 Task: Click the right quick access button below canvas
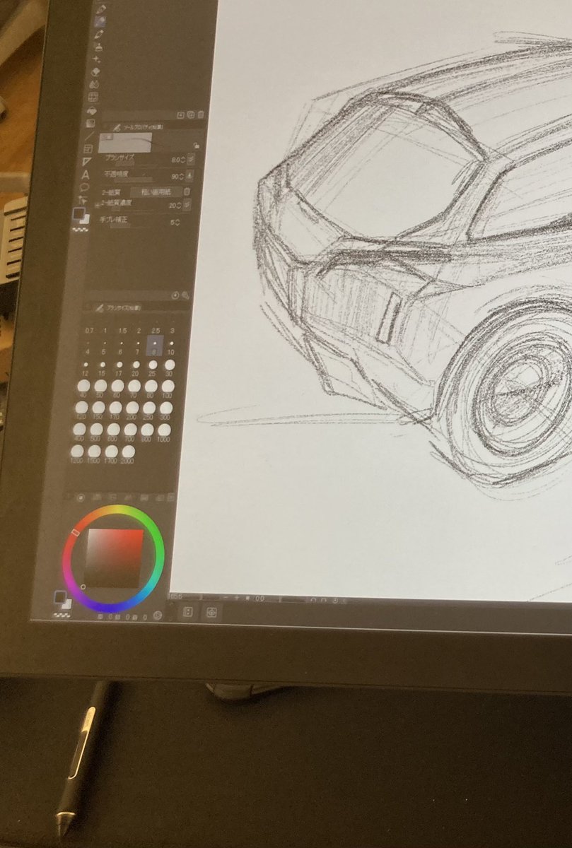[211, 613]
